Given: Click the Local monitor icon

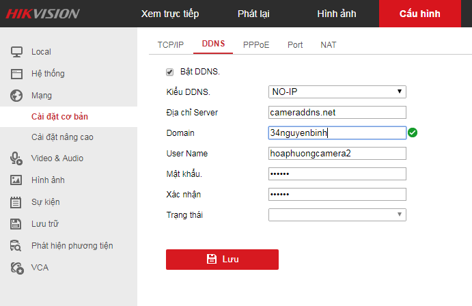Looking at the screenshot, I should 16,52.
